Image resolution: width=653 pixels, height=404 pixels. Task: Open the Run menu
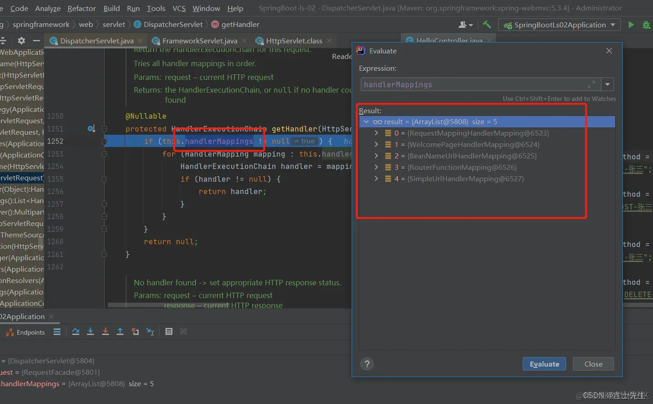coord(133,8)
